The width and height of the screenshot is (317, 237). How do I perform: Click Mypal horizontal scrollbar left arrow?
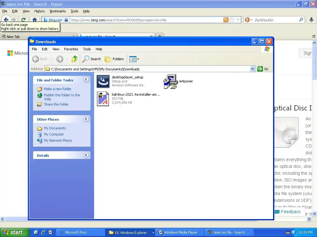2,219
